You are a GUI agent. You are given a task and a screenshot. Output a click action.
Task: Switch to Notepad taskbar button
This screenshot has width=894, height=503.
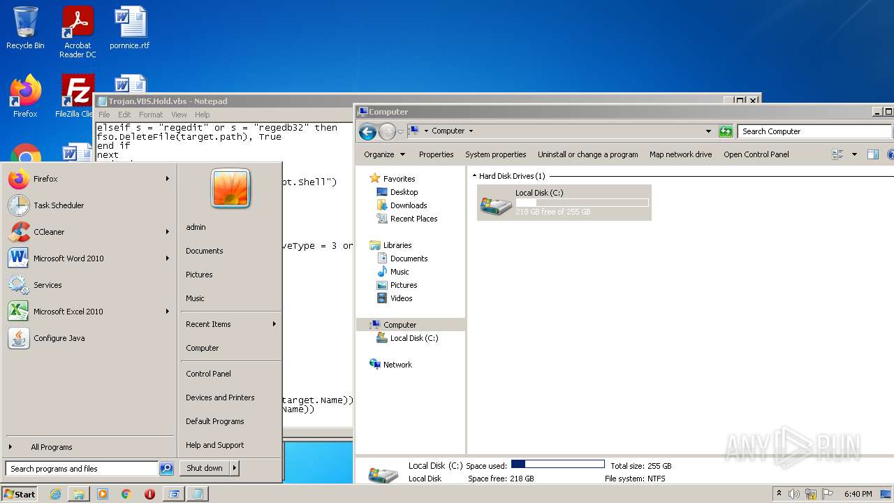point(198,494)
